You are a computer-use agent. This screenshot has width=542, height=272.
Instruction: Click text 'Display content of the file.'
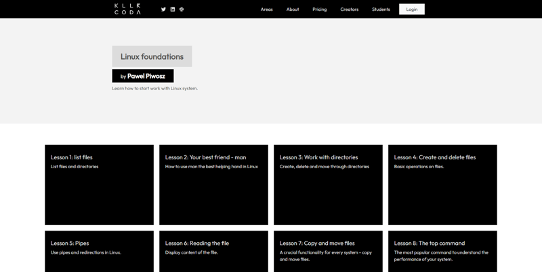192,252
